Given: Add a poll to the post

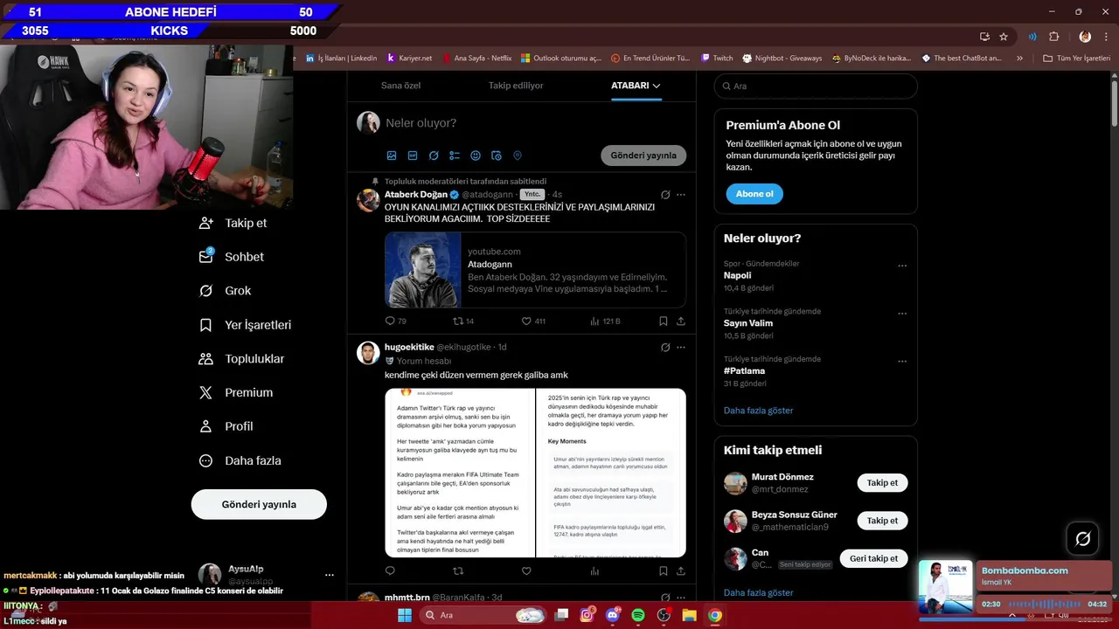Looking at the screenshot, I should [x=455, y=156].
